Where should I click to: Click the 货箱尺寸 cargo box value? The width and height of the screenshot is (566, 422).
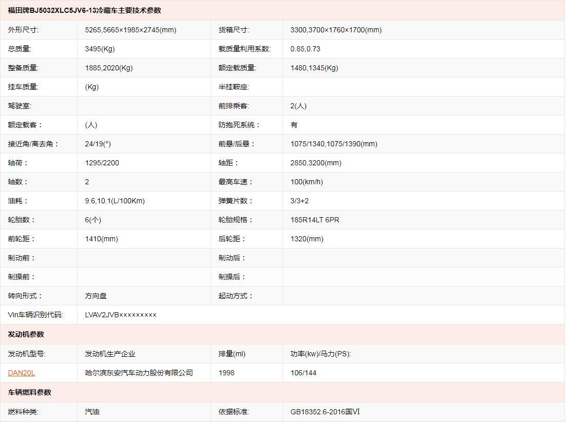coord(336,30)
